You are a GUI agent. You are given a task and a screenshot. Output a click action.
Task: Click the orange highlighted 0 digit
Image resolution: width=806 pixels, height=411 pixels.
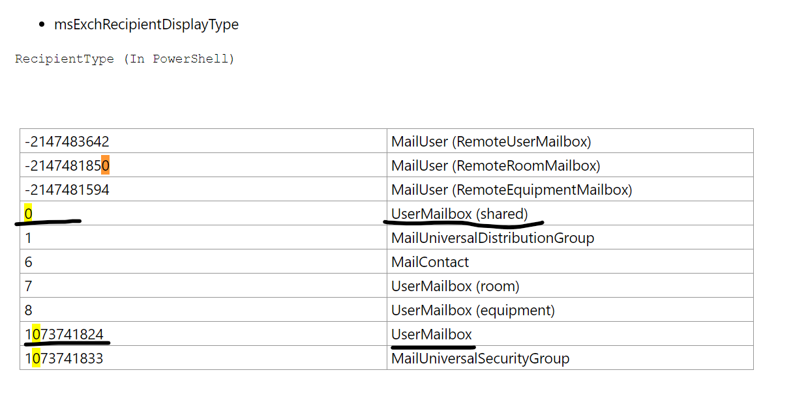click(x=106, y=165)
